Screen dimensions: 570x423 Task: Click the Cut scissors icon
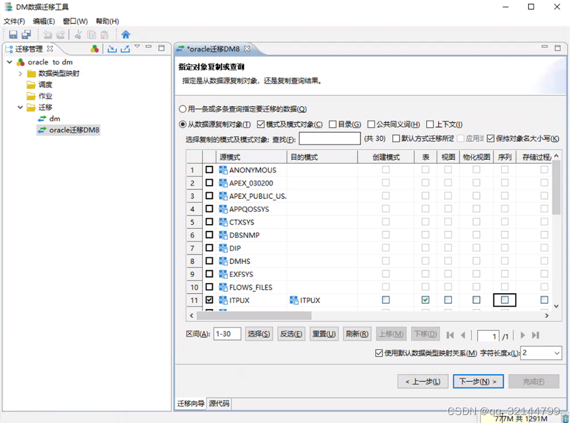78,34
